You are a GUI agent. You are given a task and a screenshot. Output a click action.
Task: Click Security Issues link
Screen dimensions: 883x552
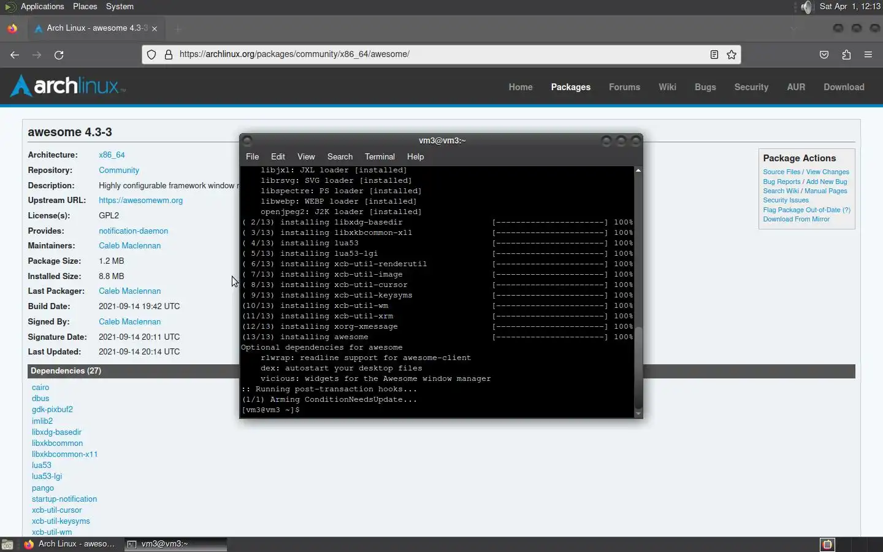pos(786,201)
